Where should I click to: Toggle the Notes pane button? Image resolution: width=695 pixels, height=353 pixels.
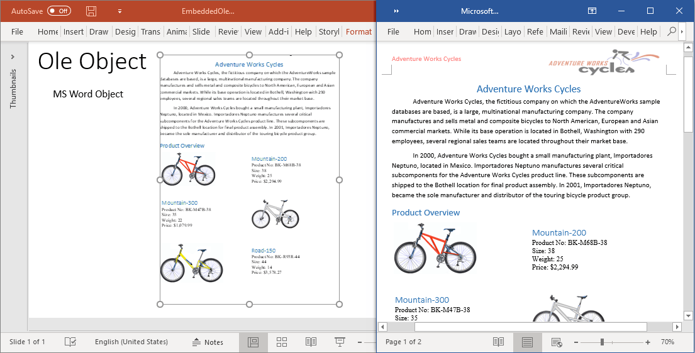pyautogui.click(x=208, y=342)
